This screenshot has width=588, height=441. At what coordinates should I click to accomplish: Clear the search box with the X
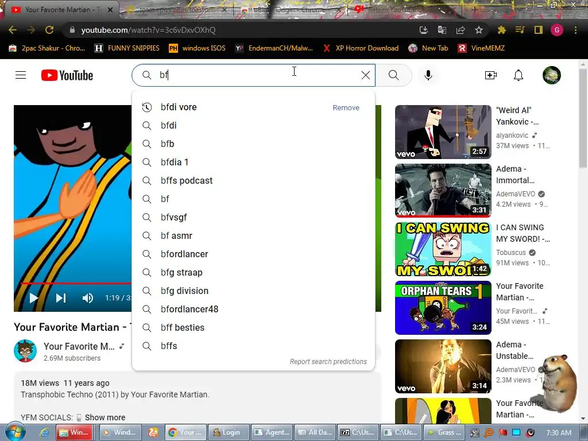[x=366, y=75]
